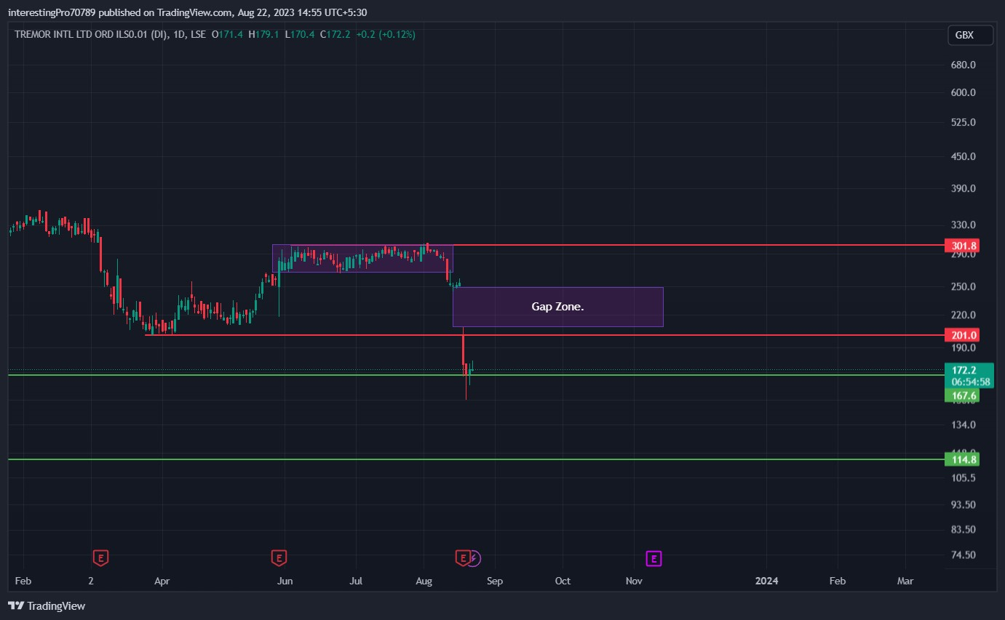Select the 114.8 green price label
The image size is (1005, 620).
(961, 459)
